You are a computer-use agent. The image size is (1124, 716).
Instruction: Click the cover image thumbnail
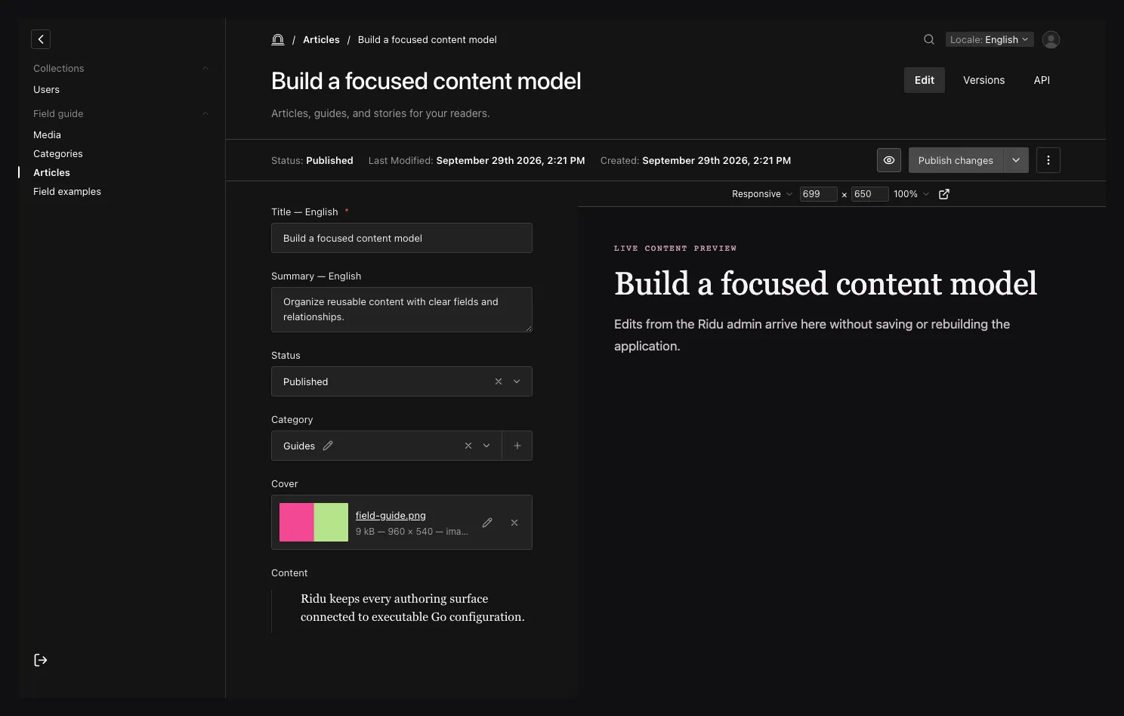(313, 522)
